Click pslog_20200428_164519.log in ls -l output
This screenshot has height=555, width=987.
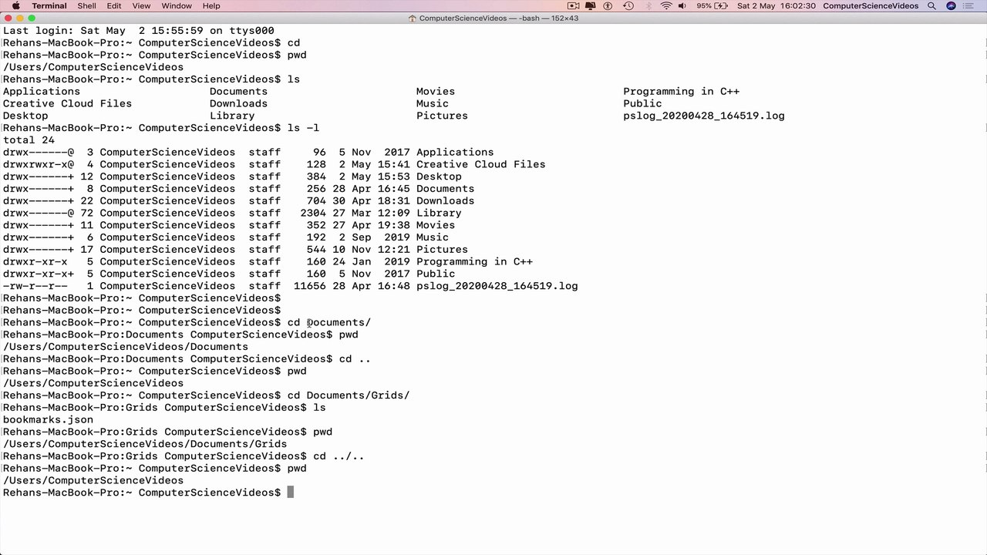tap(497, 286)
